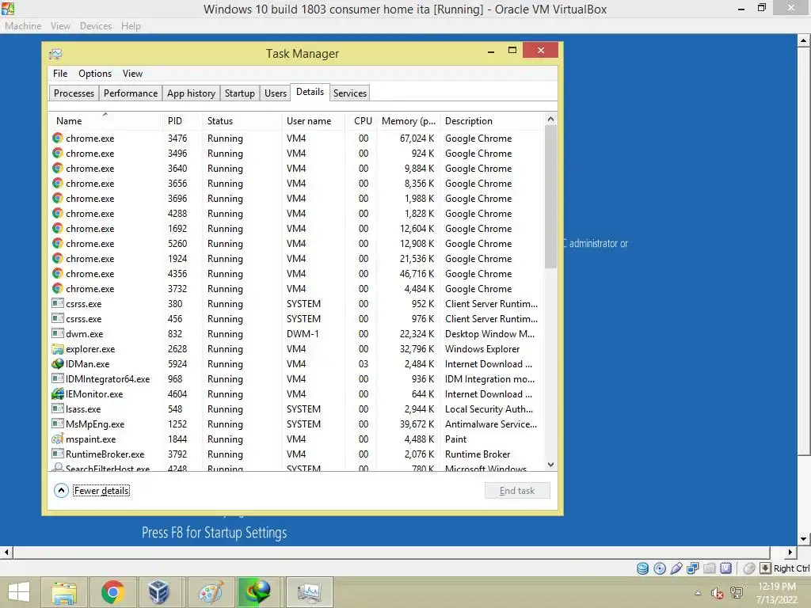Click the taskbar clock showing 12:19 PM
The width and height of the screenshot is (811, 608).
point(776,593)
